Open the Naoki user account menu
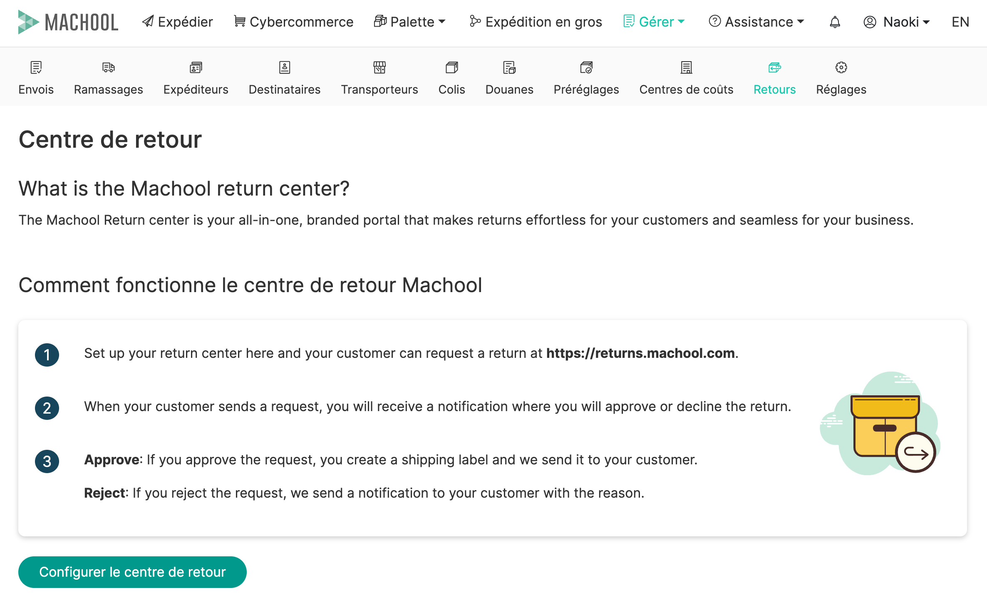987x610 pixels. pos(897,22)
